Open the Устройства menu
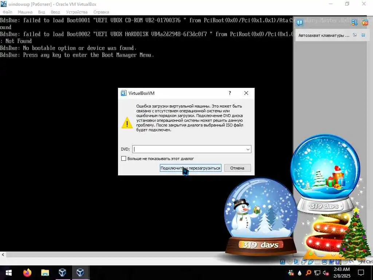 (x=76, y=12)
